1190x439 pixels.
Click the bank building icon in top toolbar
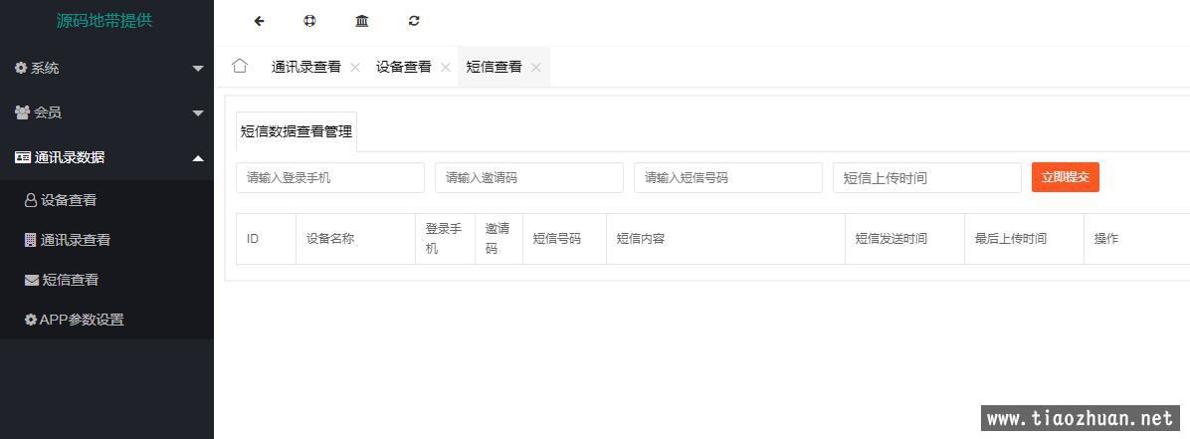[x=362, y=21]
